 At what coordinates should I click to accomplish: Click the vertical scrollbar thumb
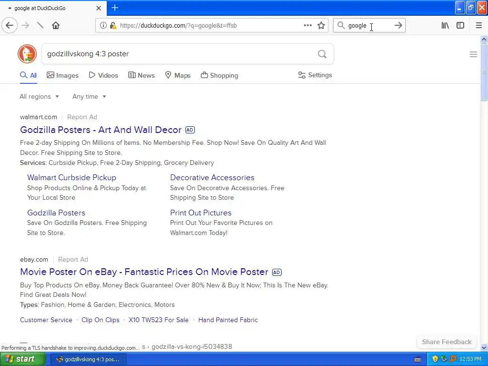484,72
